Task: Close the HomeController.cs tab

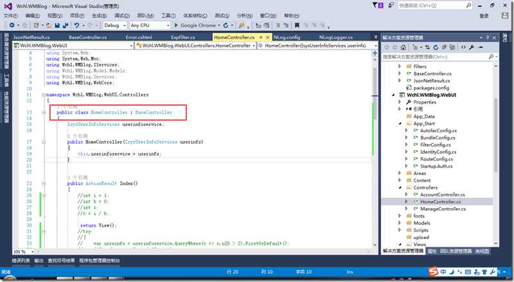Action: pyautogui.click(x=268, y=37)
